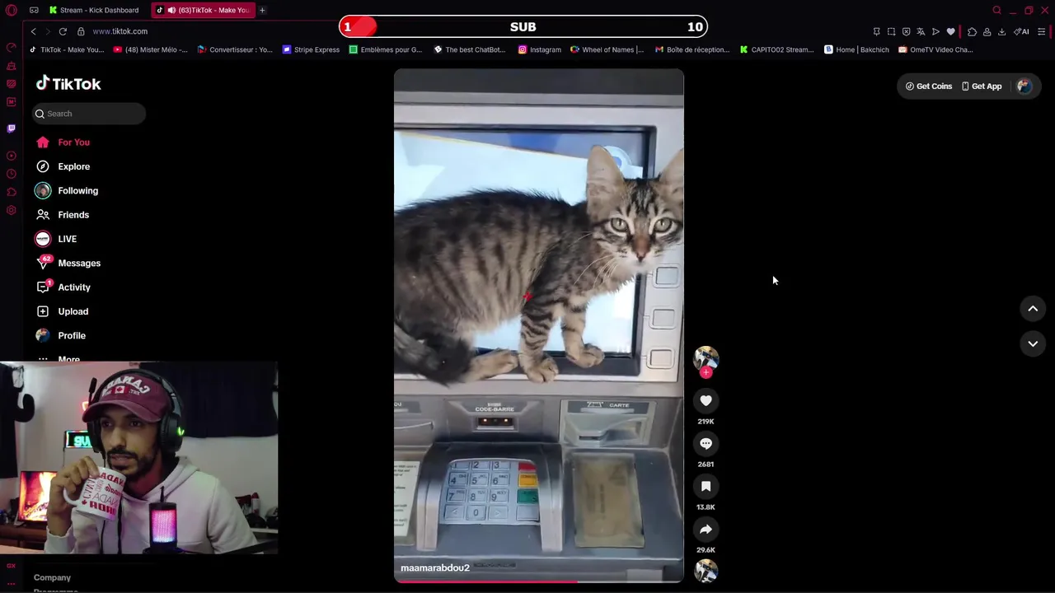Click the www.tiktok.com address bar
The image size is (1055, 593).
click(120, 31)
